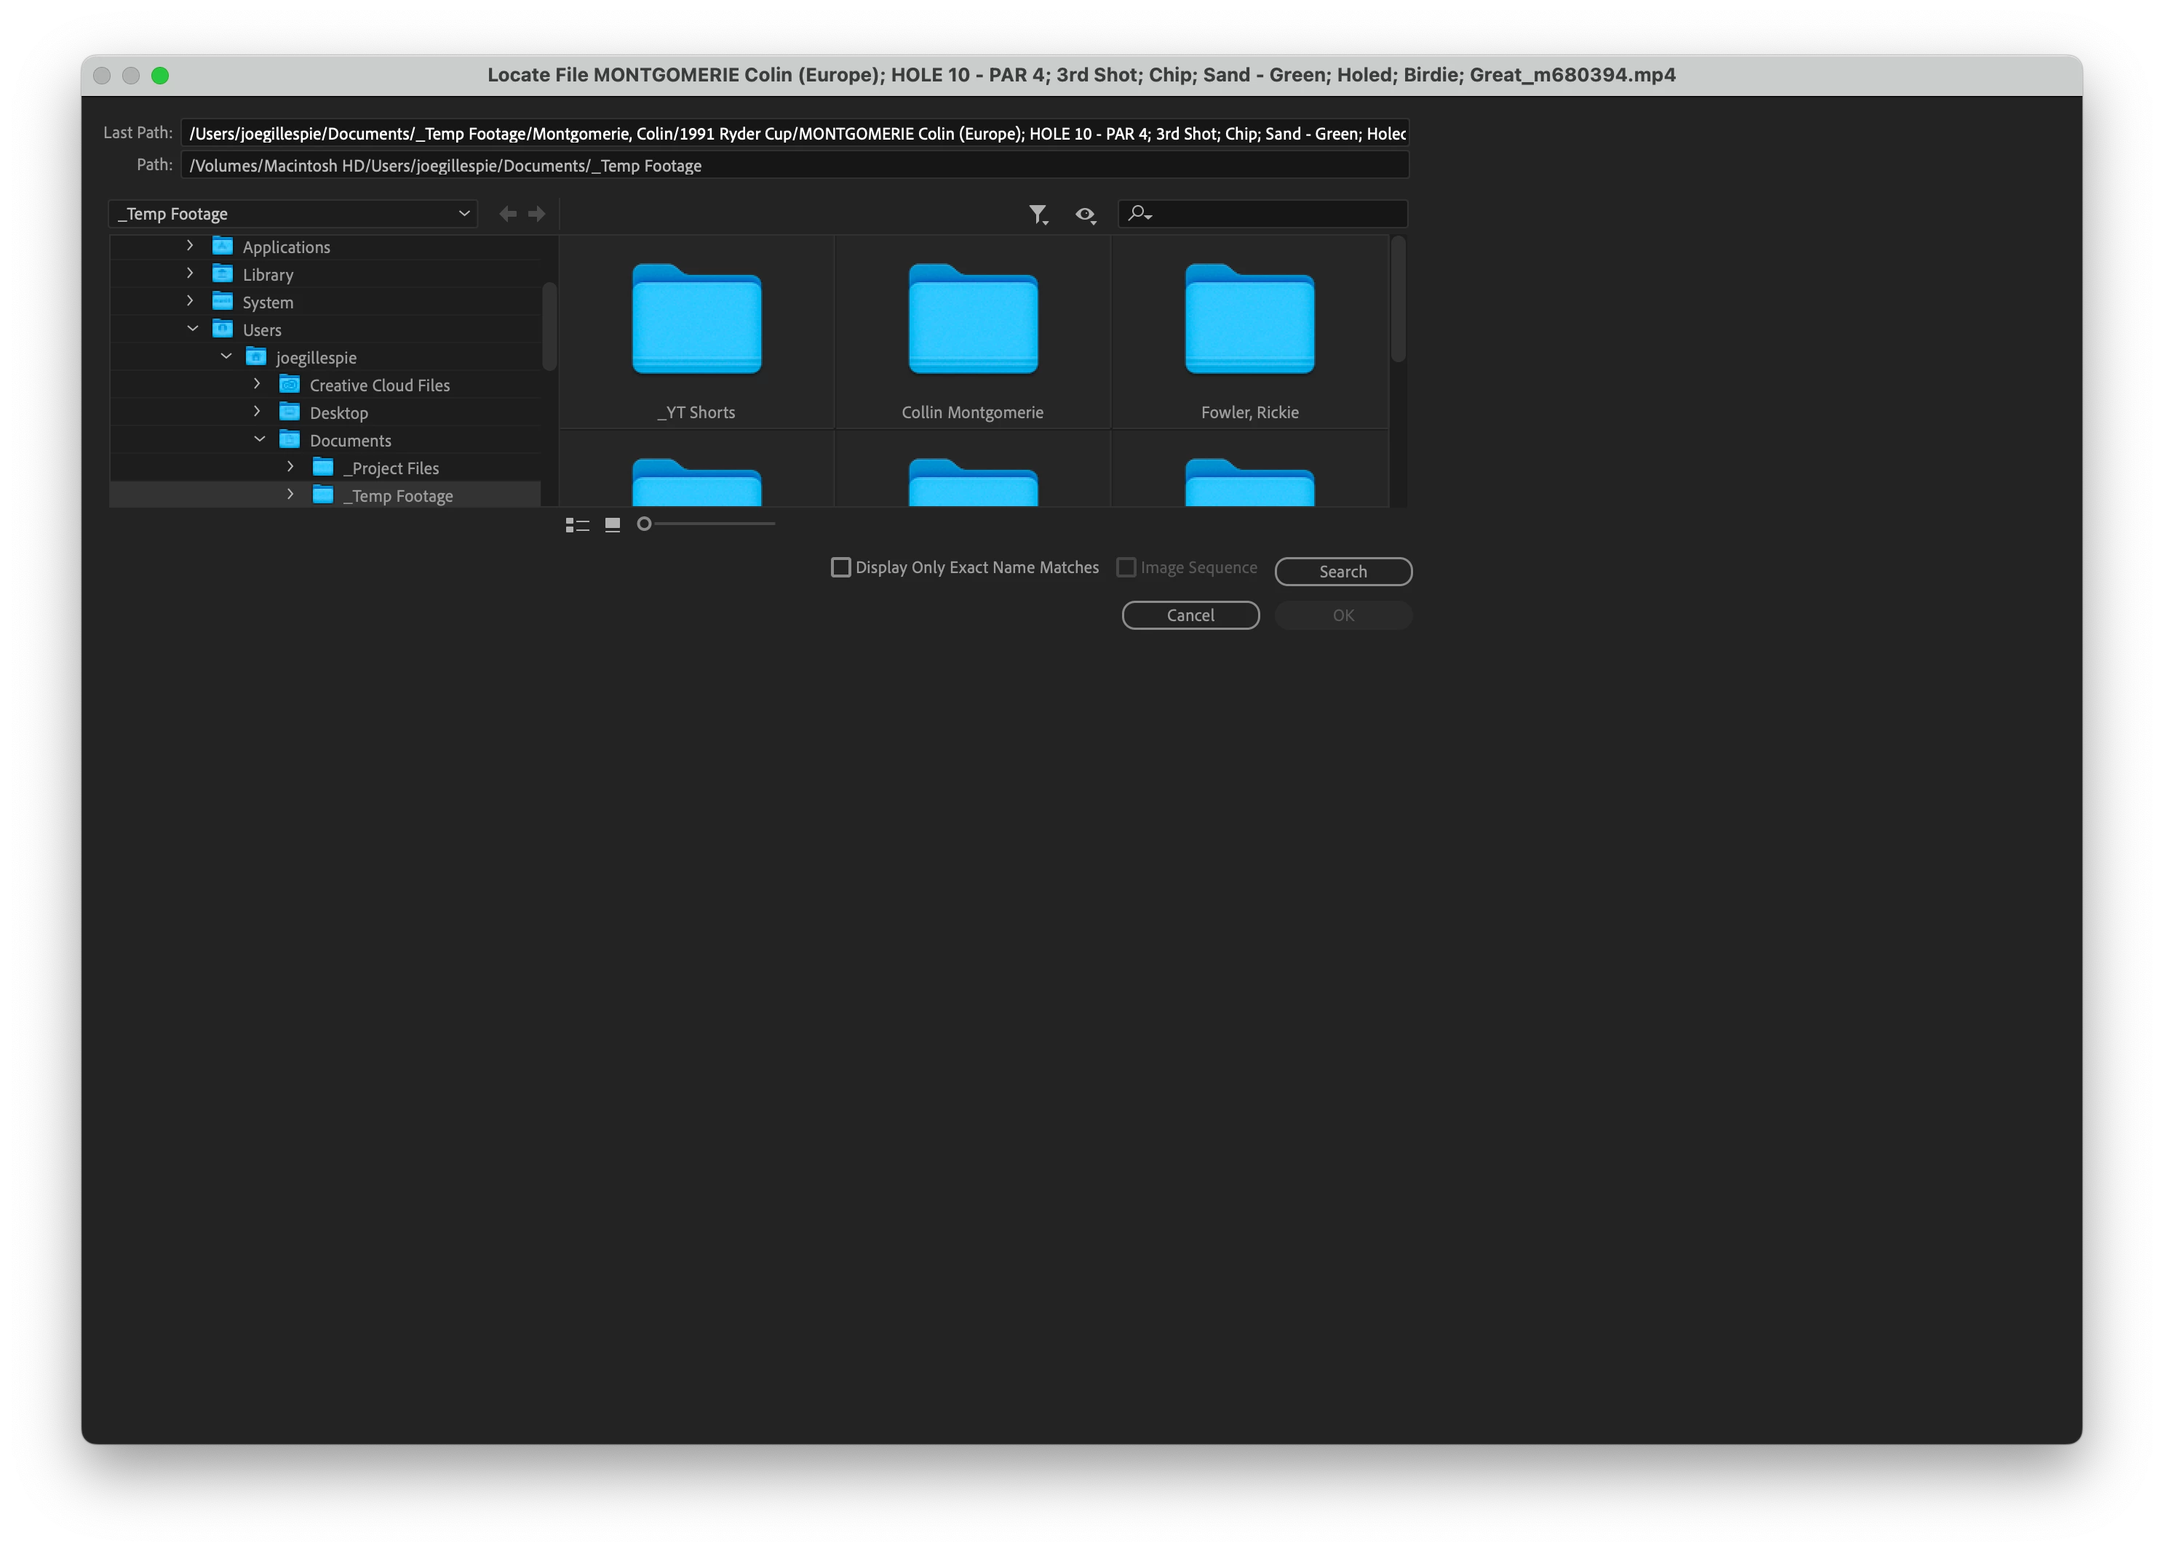Switch to thumbnail view icon
The image size is (2164, 1552).
613,524
